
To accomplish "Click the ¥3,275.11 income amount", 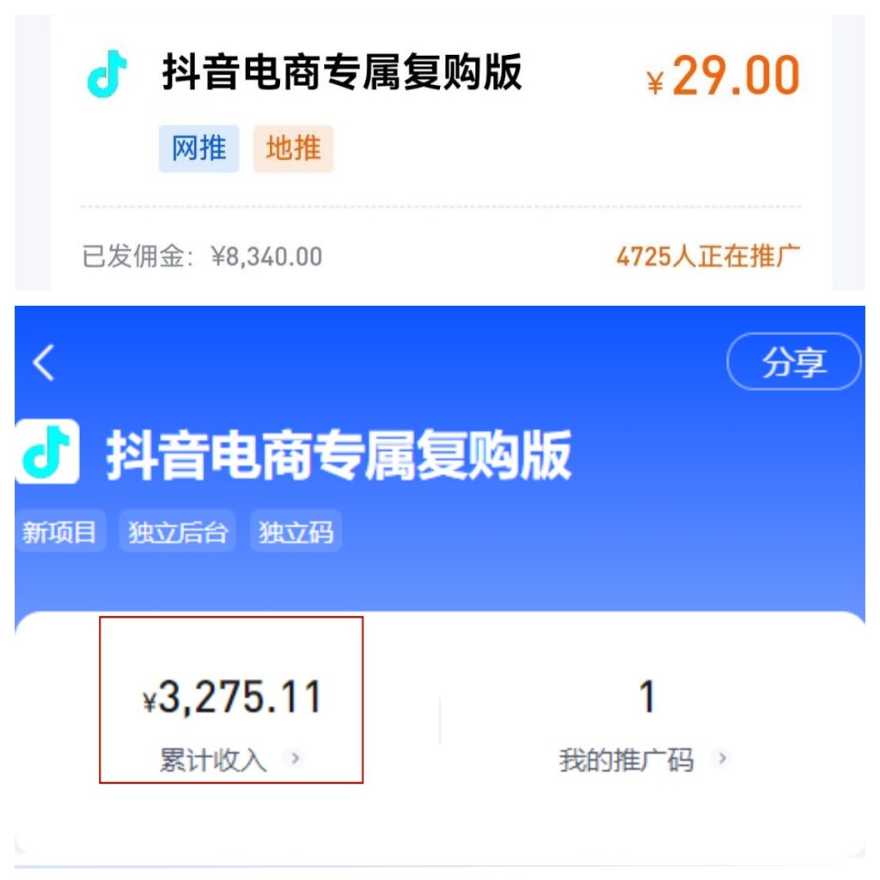I will (231, 698).
